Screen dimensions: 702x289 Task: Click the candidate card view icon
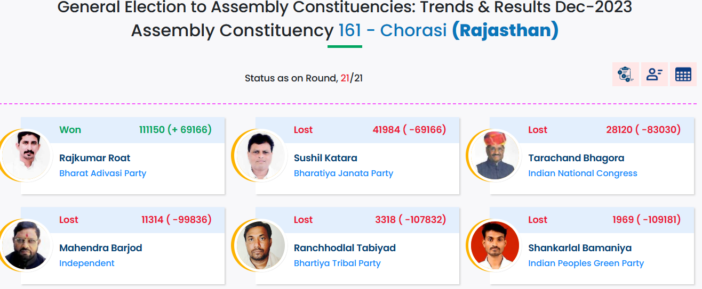(x=654, y=75)
